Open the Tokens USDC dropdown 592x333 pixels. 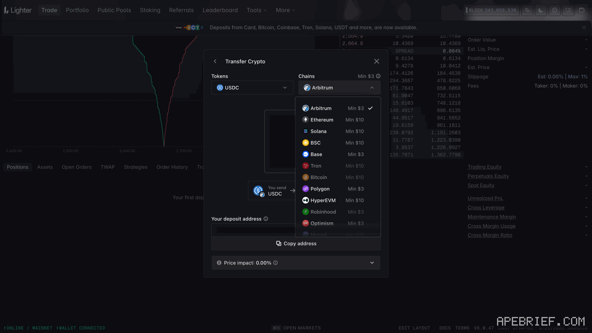point(252,88)
